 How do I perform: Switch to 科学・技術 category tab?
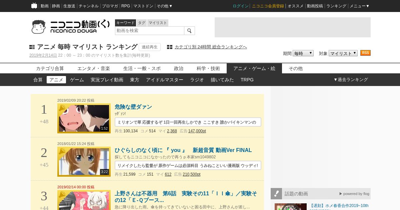pyautogui.click(x=208, y=68)
